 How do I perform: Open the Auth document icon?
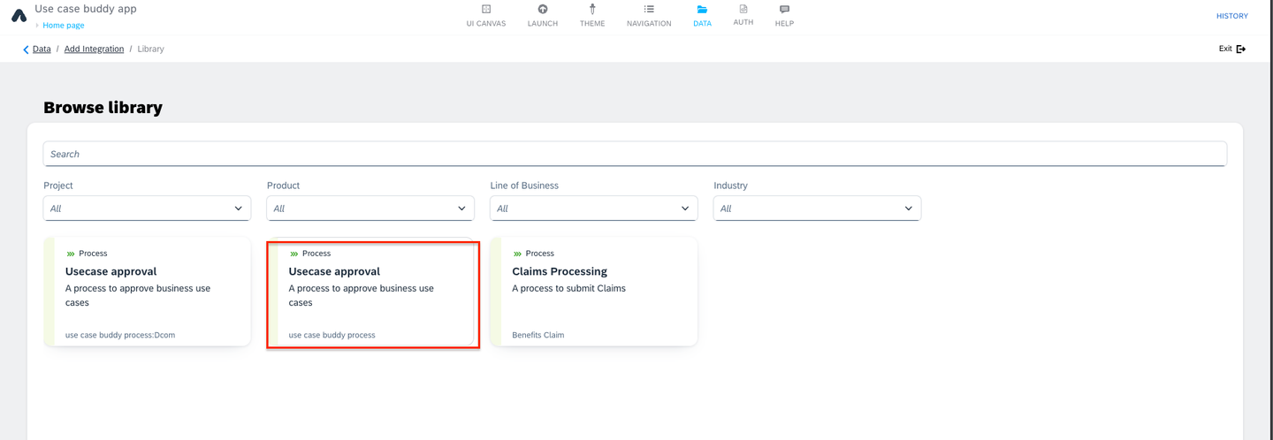click(743, 9)
